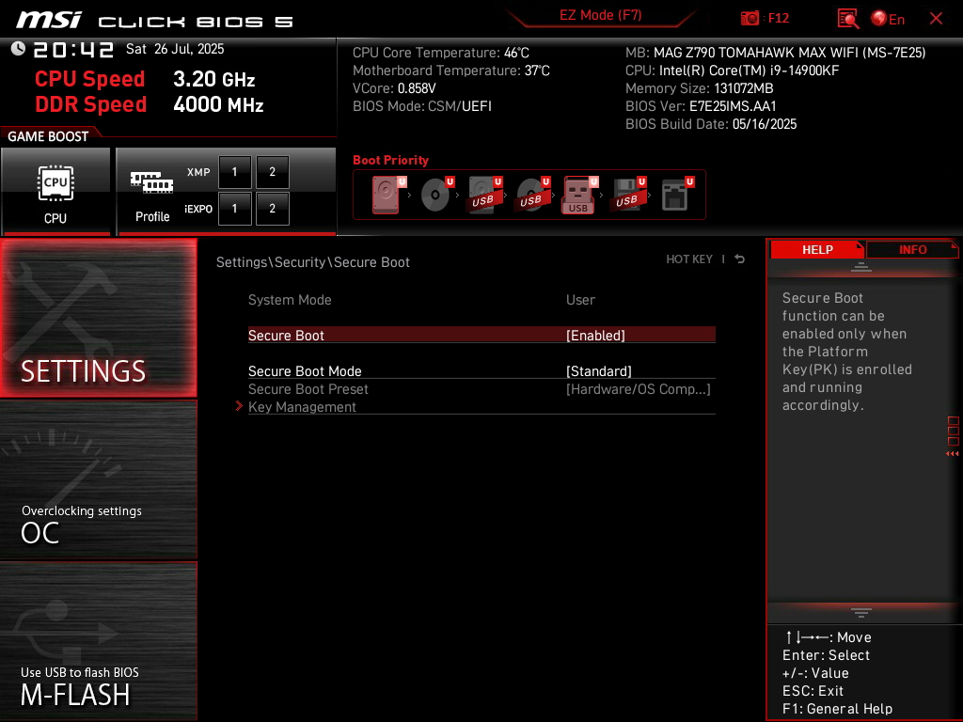Click the System Mode value User
963x722 pixels.
(580, 300)
